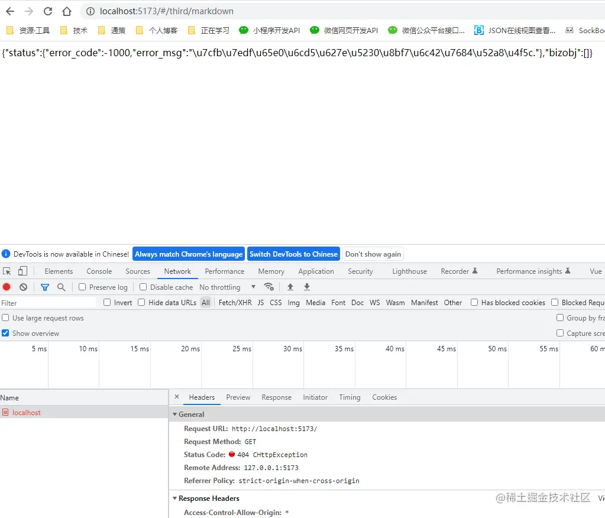Check the Capture screenshots checkbox
The width and height of the screenshot is (605, 518).
[560, 333]
